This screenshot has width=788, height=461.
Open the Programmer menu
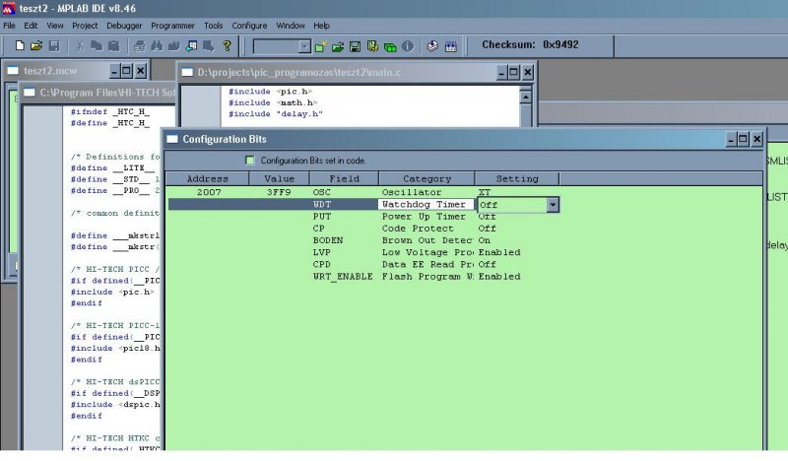coord(172,26)
